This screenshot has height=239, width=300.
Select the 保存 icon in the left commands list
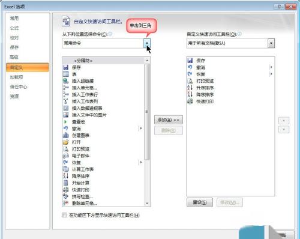65,67
